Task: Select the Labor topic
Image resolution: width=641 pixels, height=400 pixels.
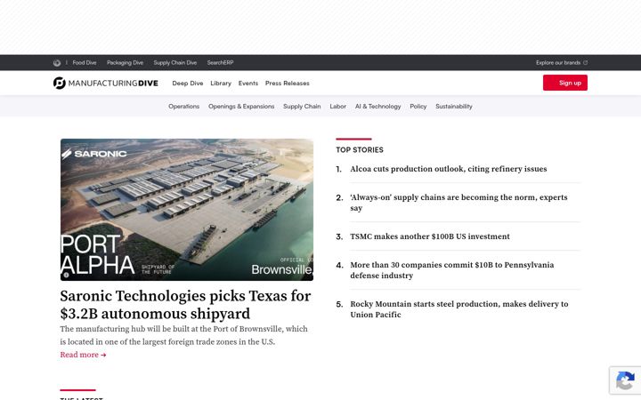Action: 337,107
